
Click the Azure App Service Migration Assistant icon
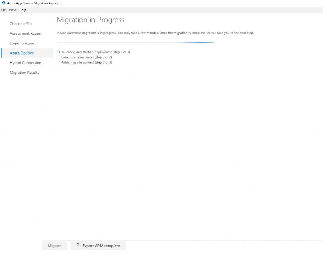tap(3, 3)
